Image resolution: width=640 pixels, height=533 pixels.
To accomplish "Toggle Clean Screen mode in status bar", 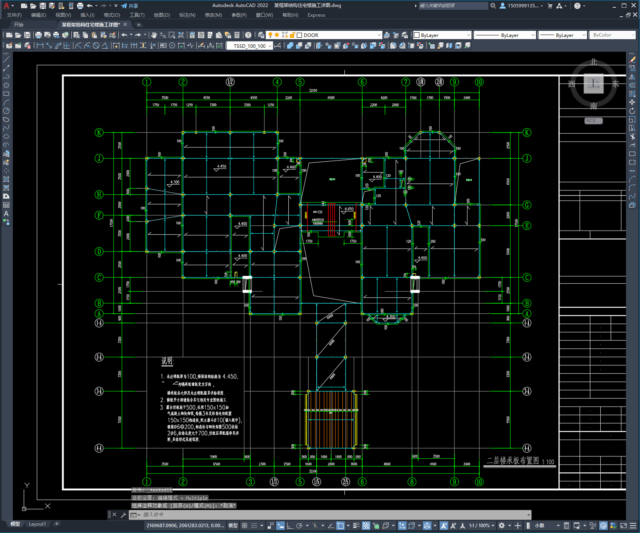I will click(623, 526).
